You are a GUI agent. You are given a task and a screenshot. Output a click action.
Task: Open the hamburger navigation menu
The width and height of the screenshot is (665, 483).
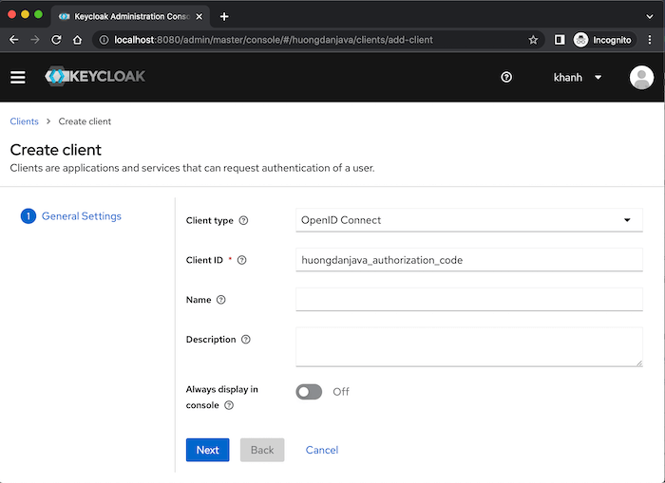(18, 77)
